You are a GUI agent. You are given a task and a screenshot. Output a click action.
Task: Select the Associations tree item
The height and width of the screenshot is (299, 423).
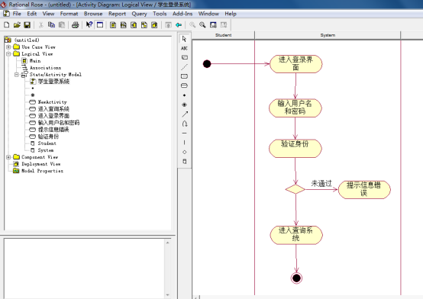[x=45, y=68]
